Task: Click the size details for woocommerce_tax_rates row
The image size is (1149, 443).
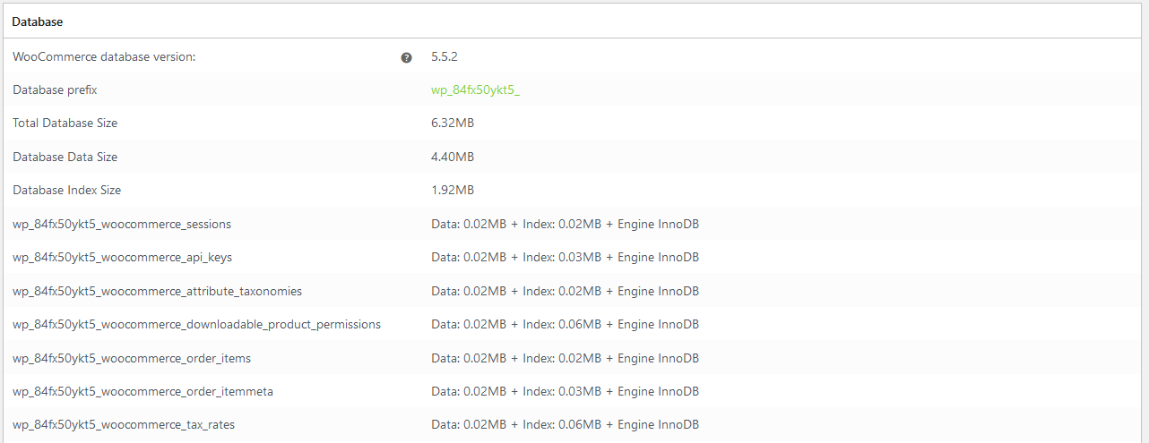Action: [x=565, y=424]
